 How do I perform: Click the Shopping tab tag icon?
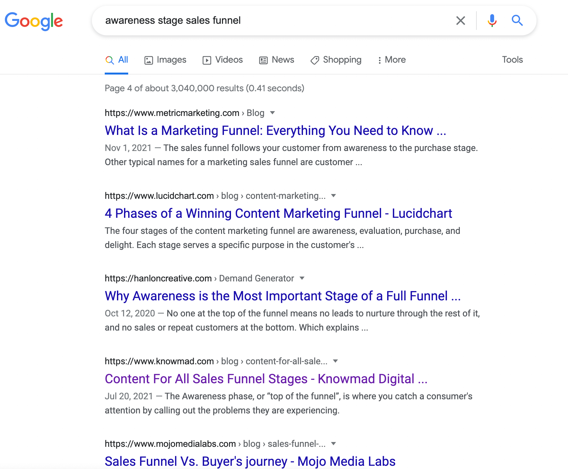[x=315, y=60]
